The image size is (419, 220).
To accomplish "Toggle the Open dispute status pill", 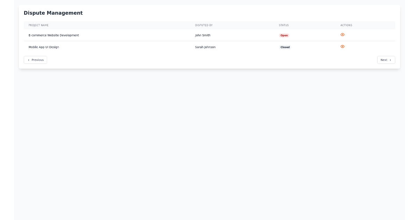I will pos(284,35).
